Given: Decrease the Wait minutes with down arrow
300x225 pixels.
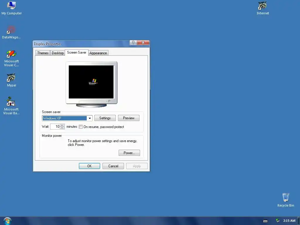Looking at the screenshot, I should tap(62, 128).
